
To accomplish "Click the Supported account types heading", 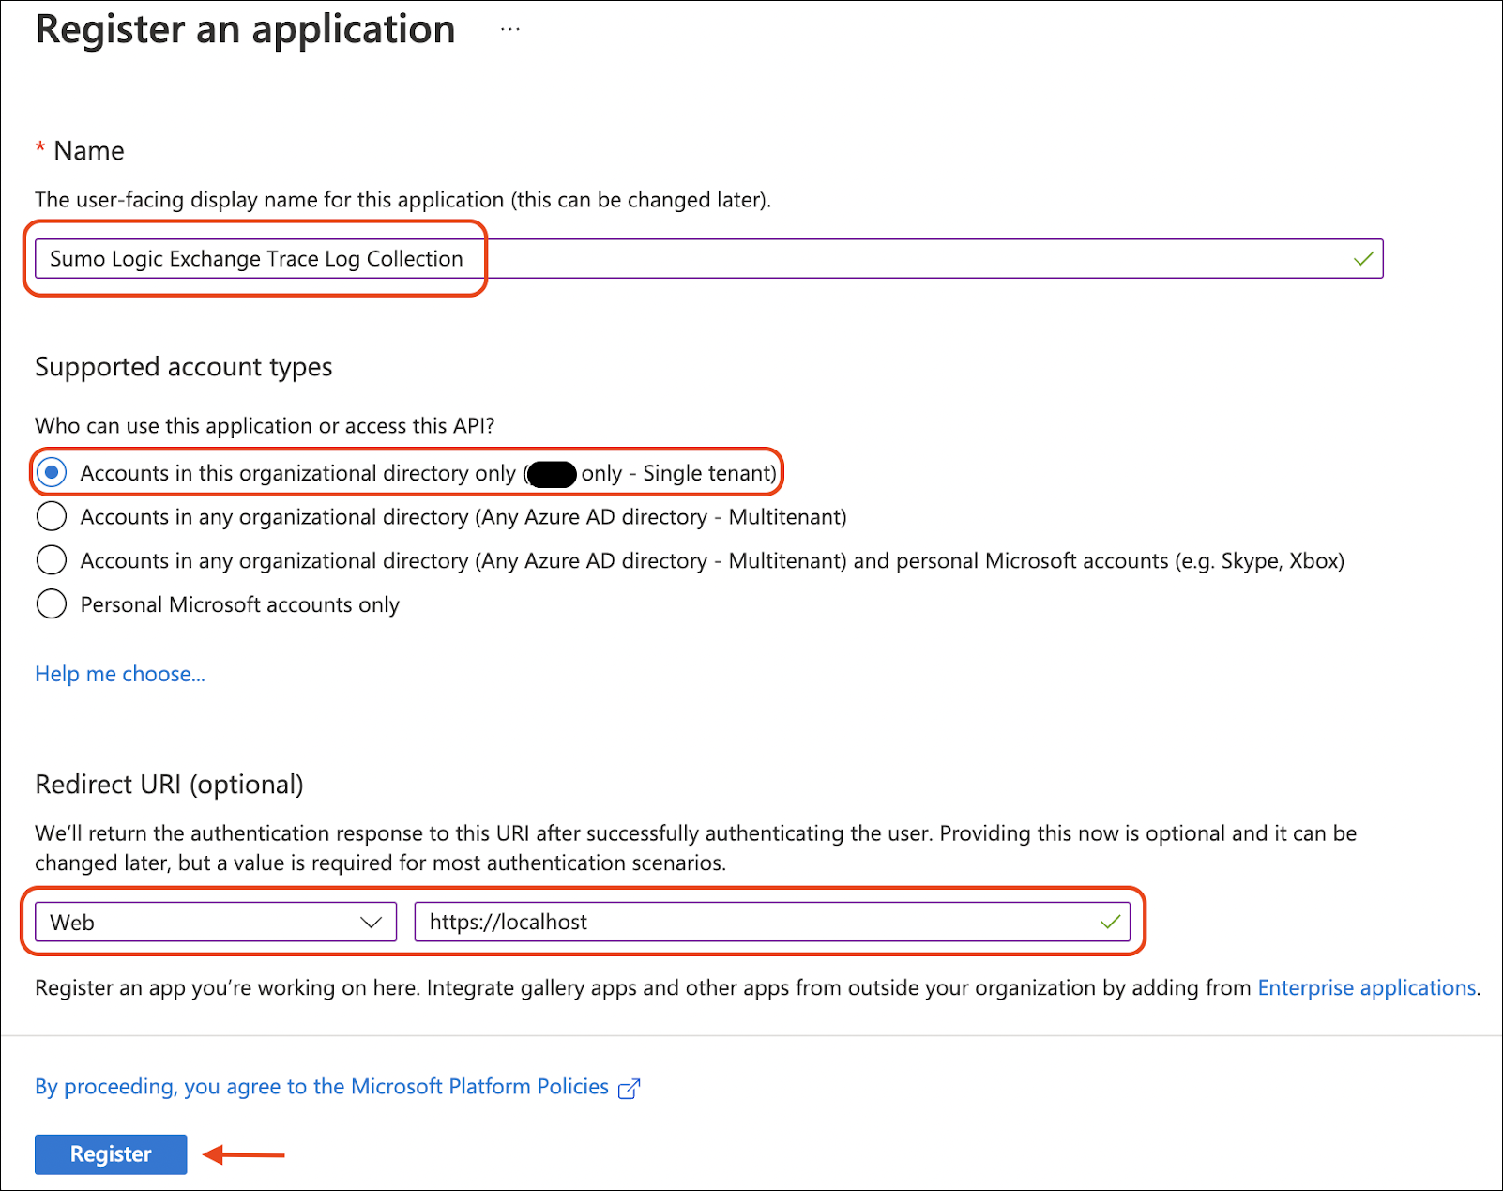I will [x=183, y=367].
